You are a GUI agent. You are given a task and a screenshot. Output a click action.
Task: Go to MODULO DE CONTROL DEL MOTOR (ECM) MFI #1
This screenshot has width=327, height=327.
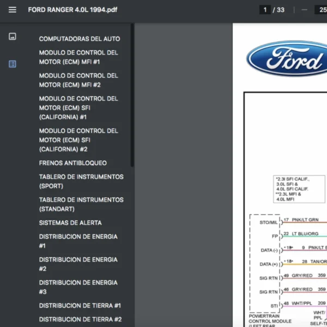click(78, 57)
